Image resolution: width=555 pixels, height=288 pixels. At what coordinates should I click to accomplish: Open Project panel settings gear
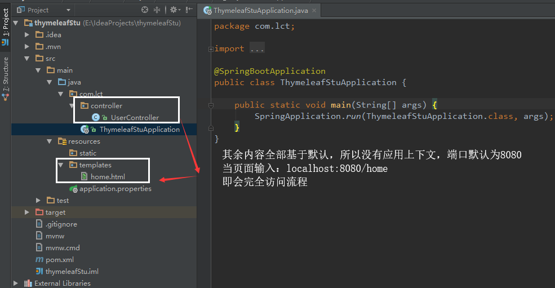175,10
